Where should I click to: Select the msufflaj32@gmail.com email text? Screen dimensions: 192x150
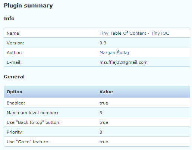click(x=123, y=62)
